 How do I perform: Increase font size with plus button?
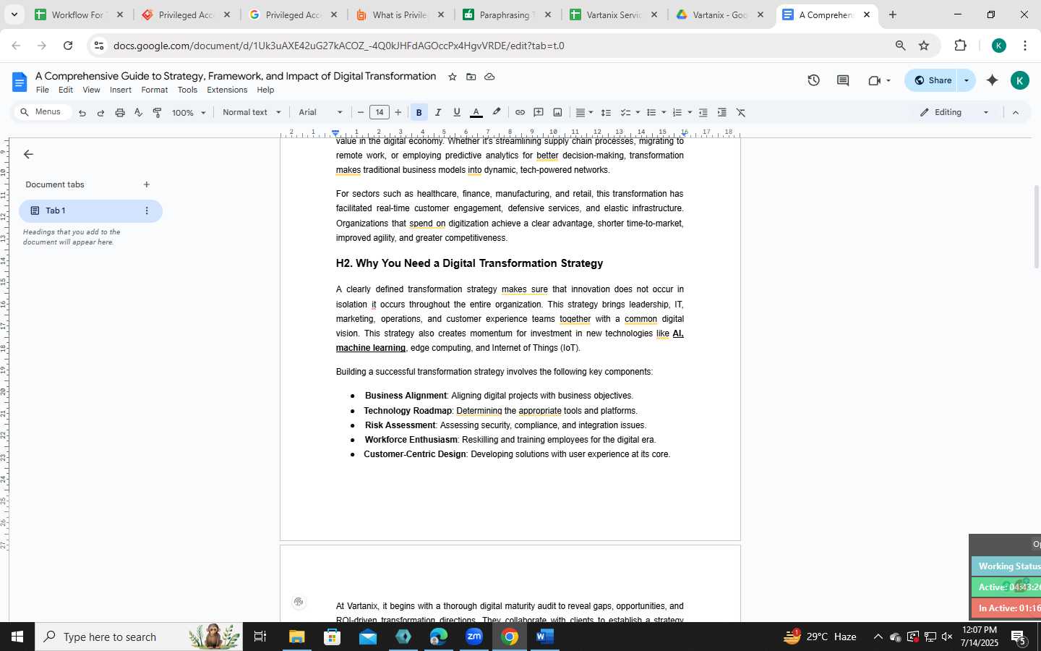(x=398, y=112)
